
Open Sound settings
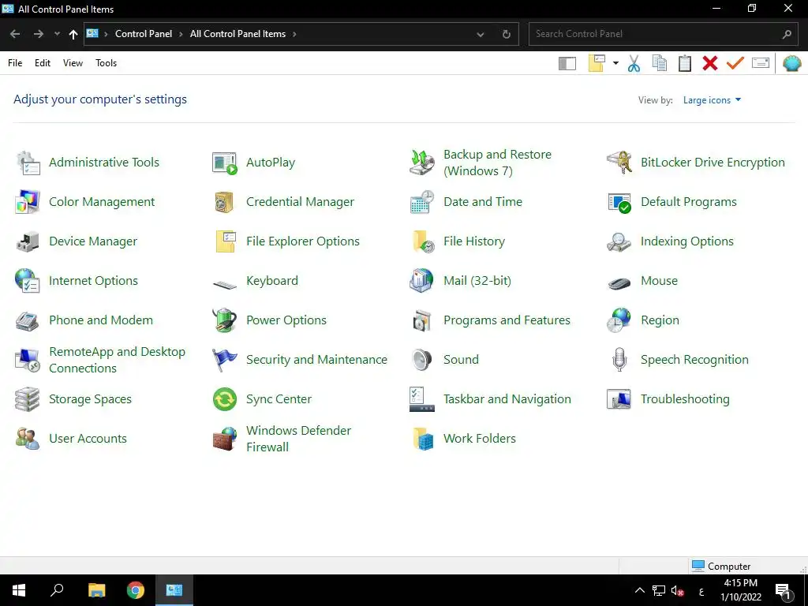pyautogui.click(x=444, y=360)
